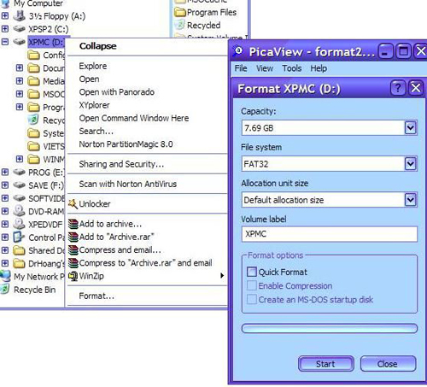Enable the Quick Format checkbox
427x387 pixels.
pos(252,272)
